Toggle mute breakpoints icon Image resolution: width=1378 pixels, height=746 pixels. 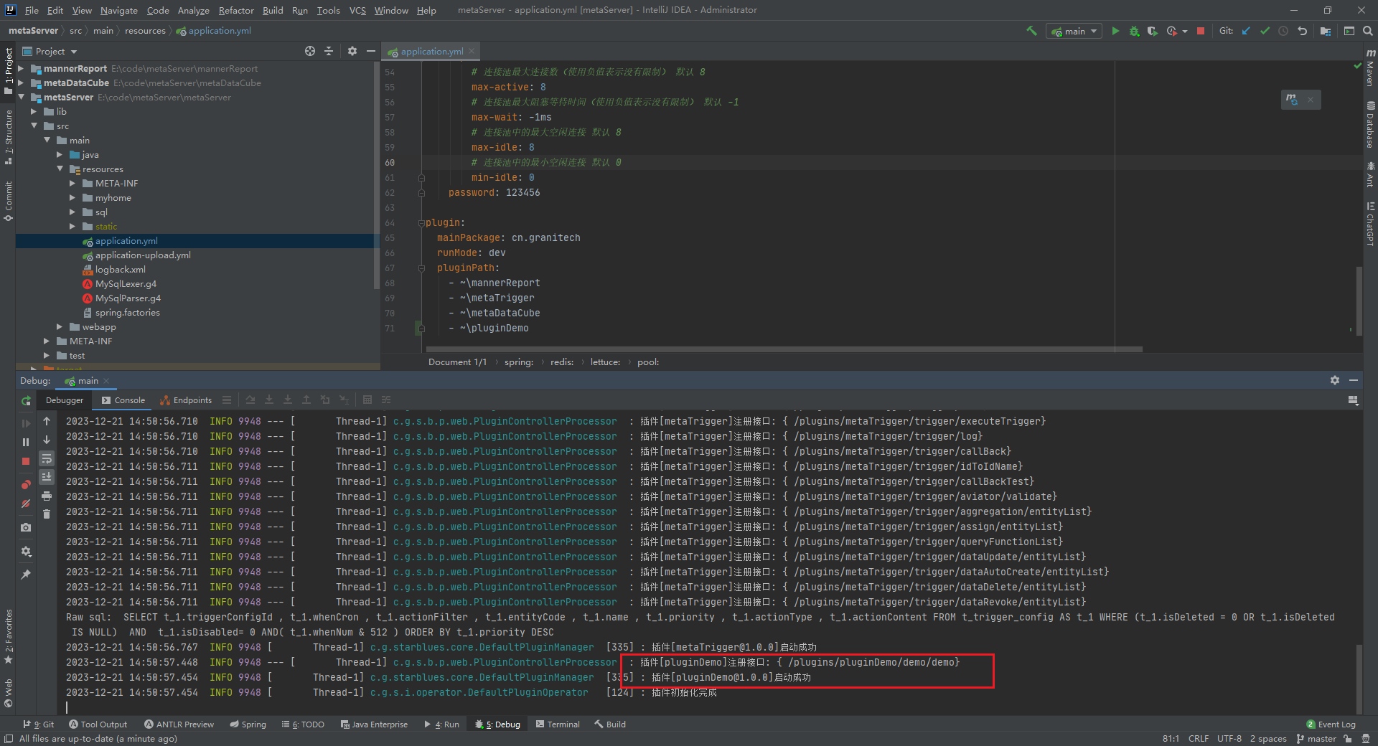coord(26,504)
